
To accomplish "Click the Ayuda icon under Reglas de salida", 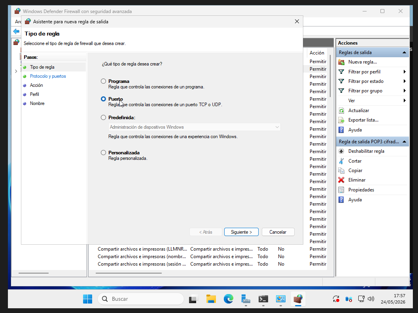I will tap(341, 129).
